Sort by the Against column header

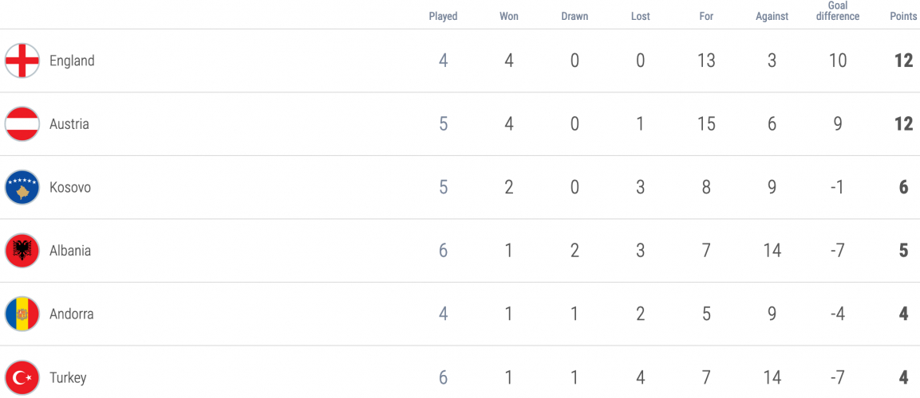point(772,17)
